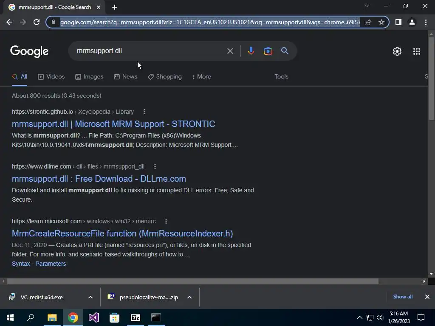Switch to Images results
This screenshot has width=435, height=326.
coord(89,77)
